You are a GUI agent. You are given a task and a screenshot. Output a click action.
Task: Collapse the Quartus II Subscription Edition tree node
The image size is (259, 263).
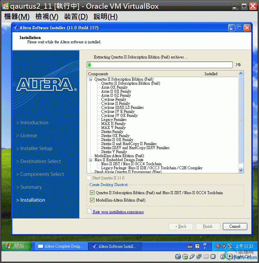91,79
